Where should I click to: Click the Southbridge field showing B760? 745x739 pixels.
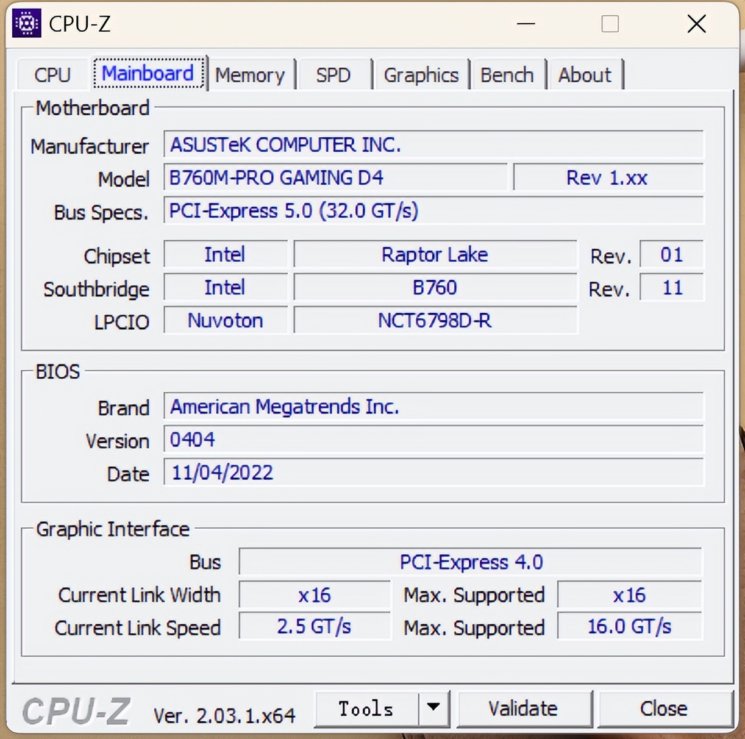(434, 287)
